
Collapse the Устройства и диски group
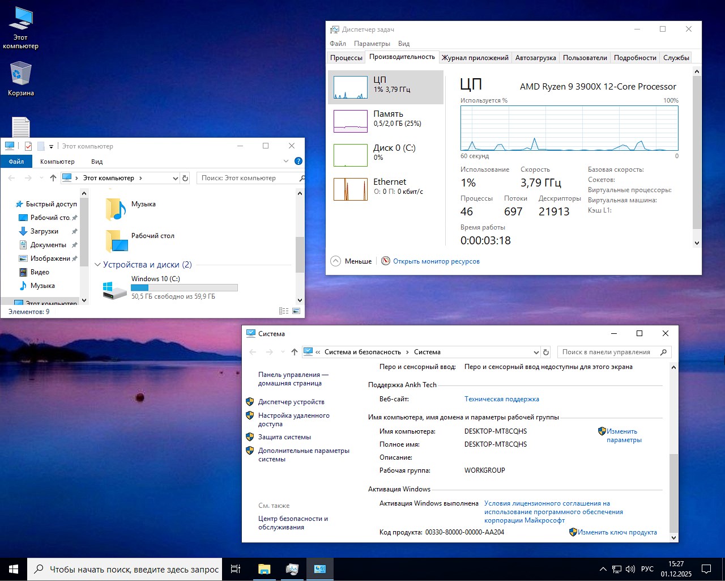click(97, 264)
